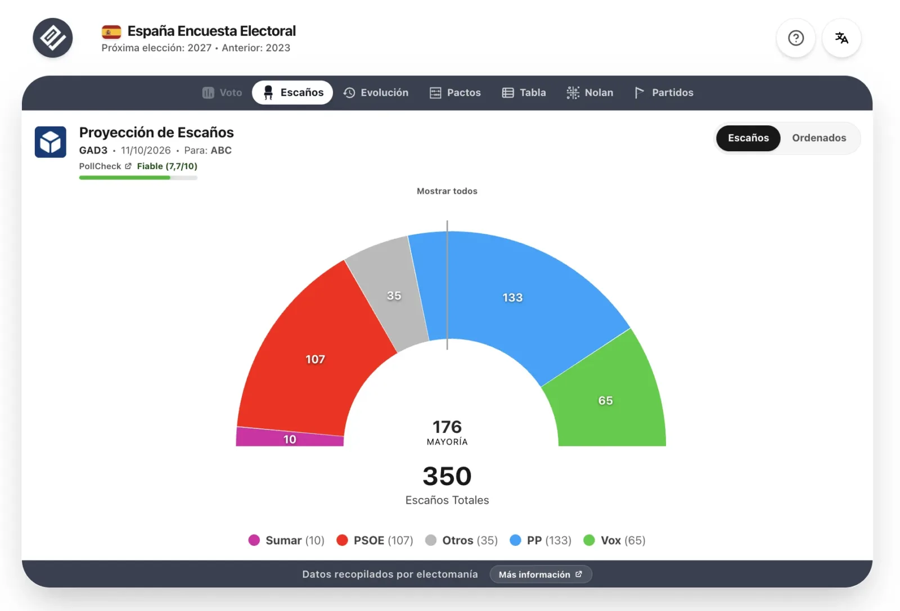Open the Evolución tab
Screen dimensions: 900x611
coord(376,93)
